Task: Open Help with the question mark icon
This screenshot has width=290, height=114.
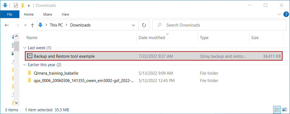Action: click(x=286, y=14)
